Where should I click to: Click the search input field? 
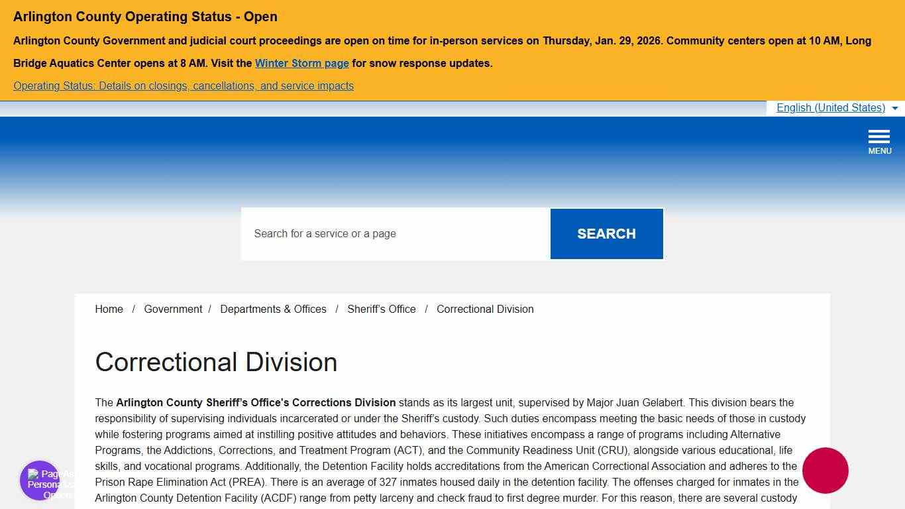point(396,233)
